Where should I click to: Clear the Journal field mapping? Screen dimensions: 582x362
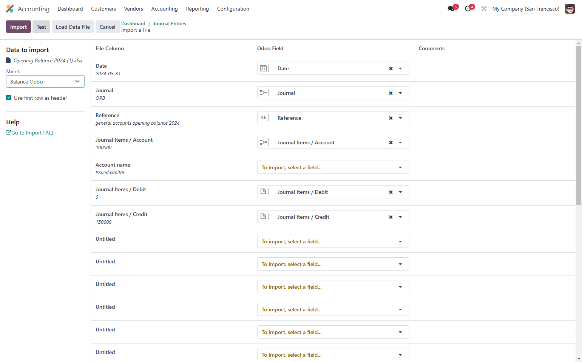click(x=391, y=93)
